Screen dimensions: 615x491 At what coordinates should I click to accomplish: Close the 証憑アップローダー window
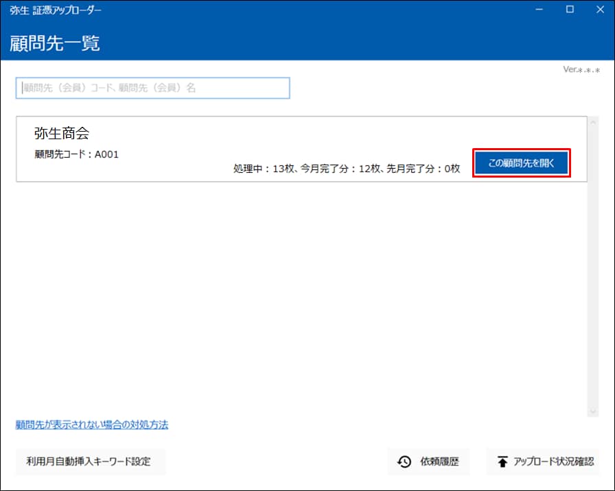click(x=600, y=10)
